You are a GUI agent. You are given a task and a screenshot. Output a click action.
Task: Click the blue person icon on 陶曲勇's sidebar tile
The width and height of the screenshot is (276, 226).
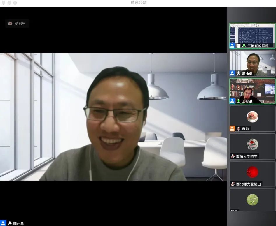[232, 73]
